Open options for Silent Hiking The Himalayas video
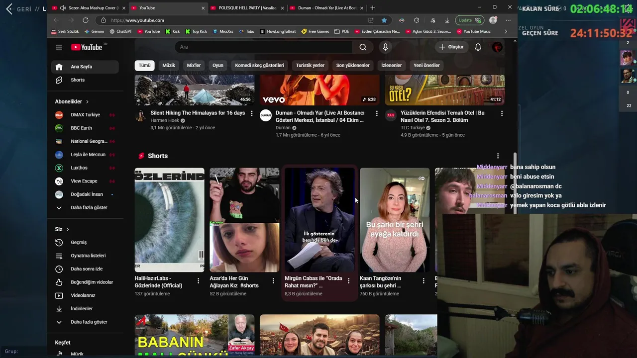The width and height of the screenshot is (637, 358). click(251, 113)
